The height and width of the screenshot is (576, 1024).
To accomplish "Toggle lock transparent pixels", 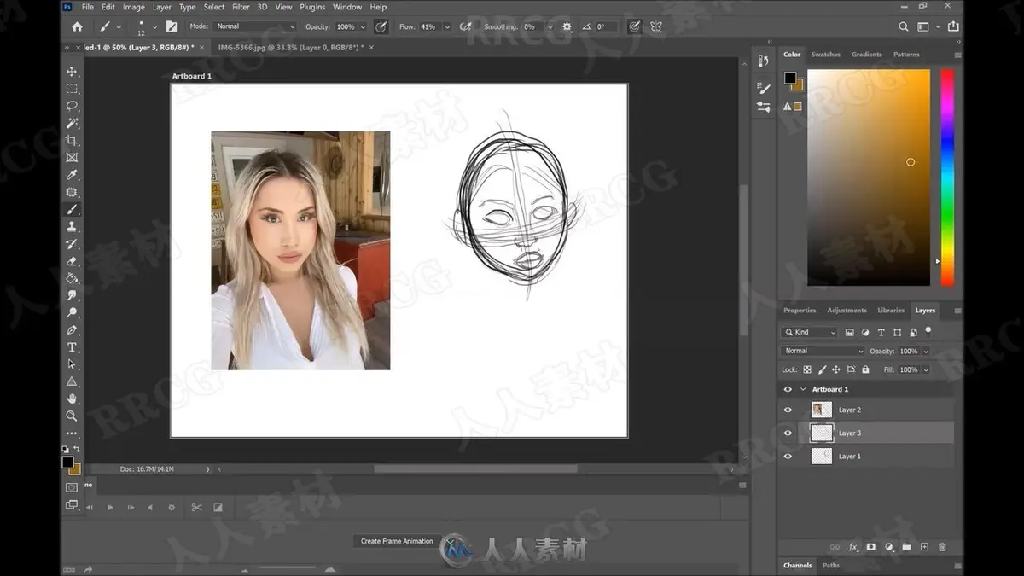I will tap(807, 369).
